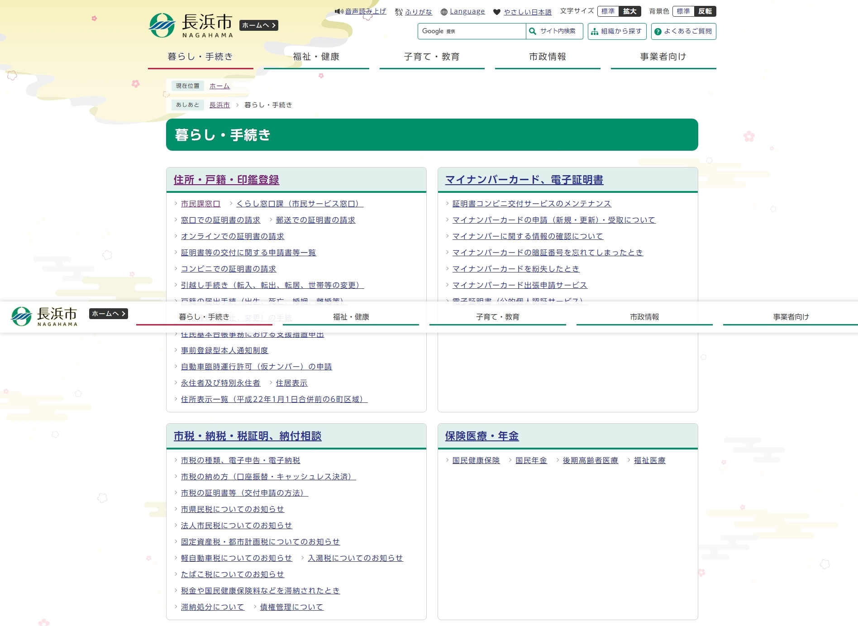The image size is (858, 626).
Task: Click the magnifying glass search icon
Action: (532, 31)
